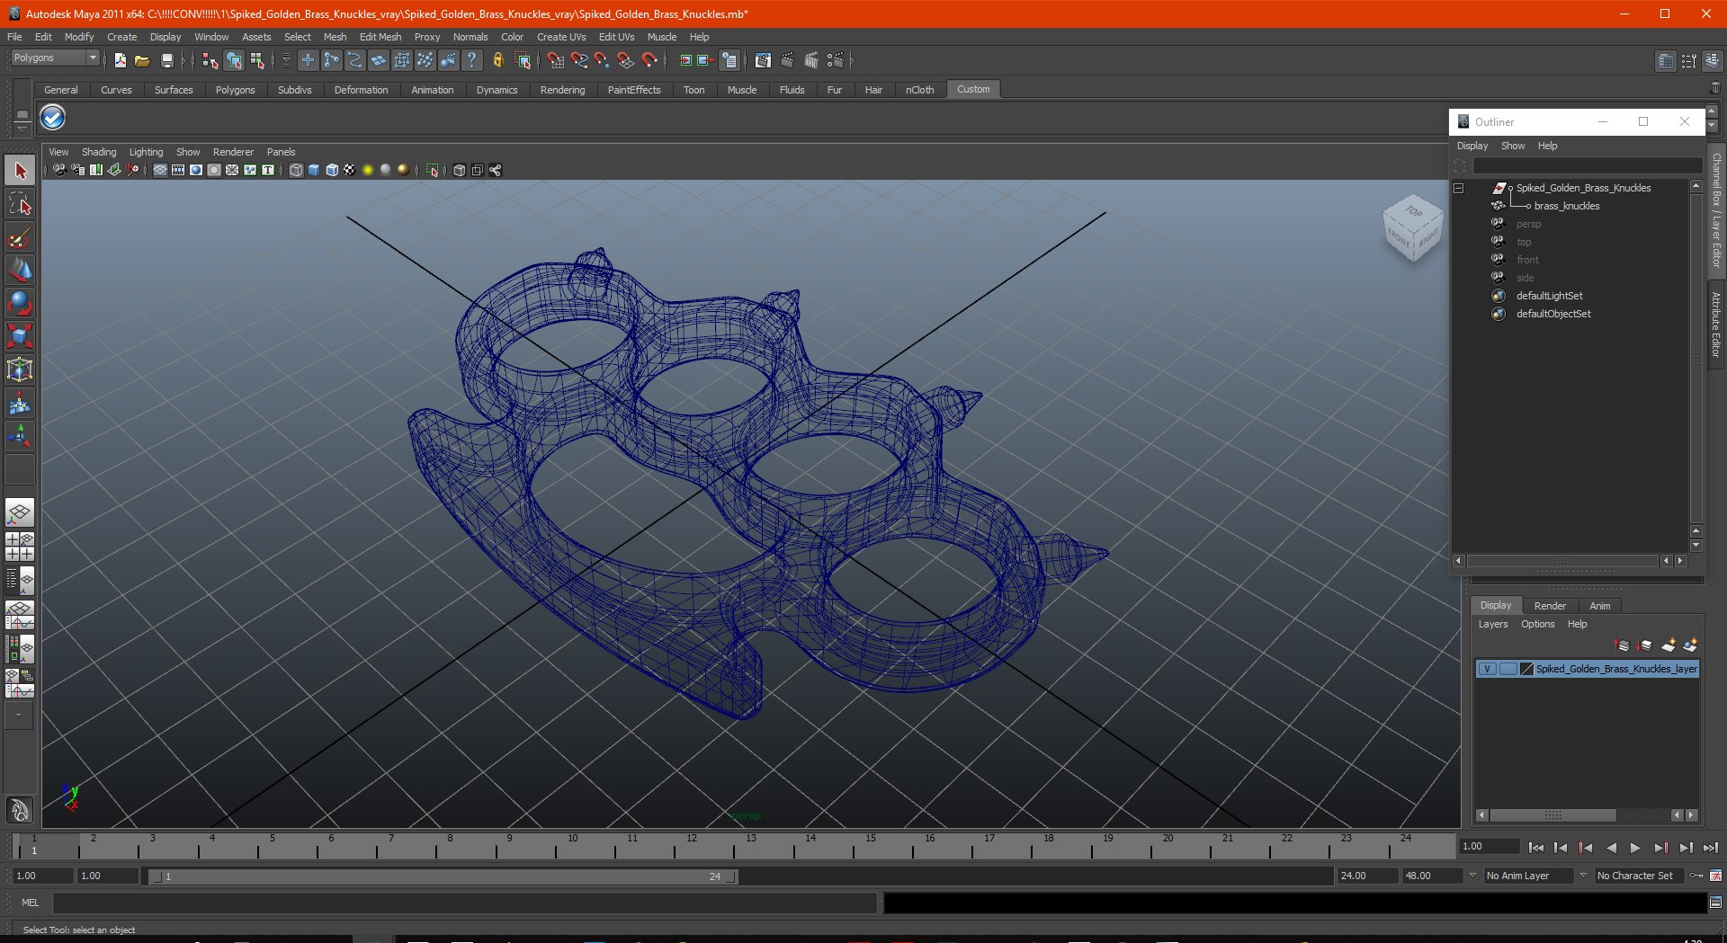Create a new scene from status line
The image size is (1727, 943).
point(120,60)
